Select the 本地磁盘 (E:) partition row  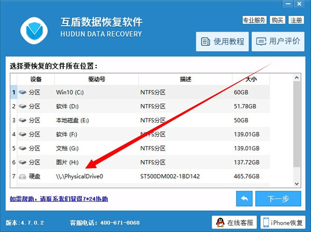(140, 120)
